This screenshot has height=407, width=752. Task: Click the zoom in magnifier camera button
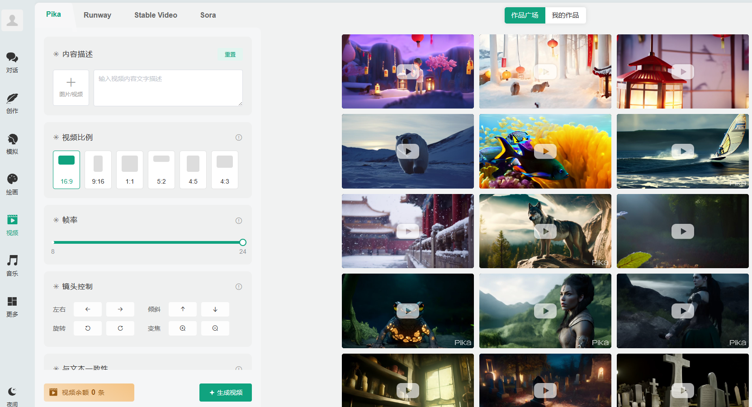(x=183, y=328)
